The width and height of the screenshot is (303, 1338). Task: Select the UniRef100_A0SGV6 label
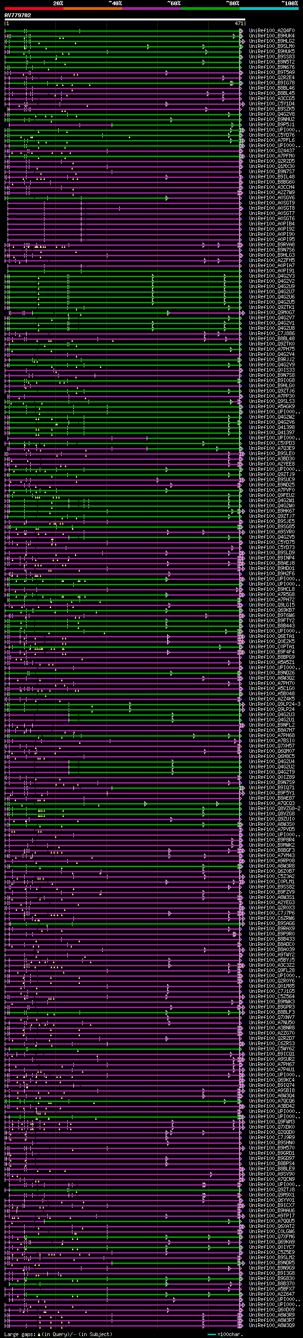[x=272, y=198]
